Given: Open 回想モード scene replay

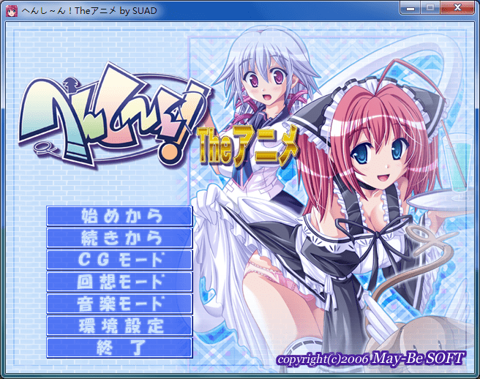Looking at the screenshot, I should pos(119,282).
